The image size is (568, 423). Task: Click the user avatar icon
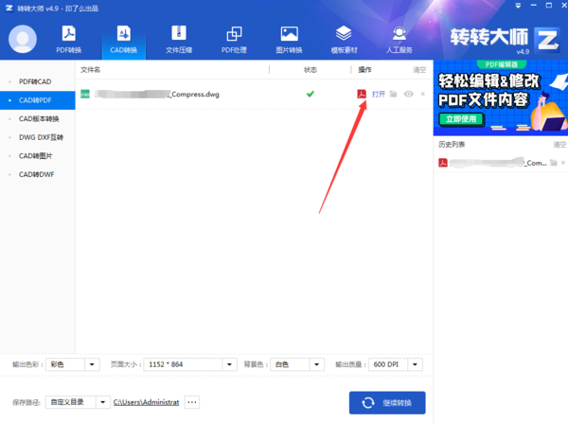(23, 39)
